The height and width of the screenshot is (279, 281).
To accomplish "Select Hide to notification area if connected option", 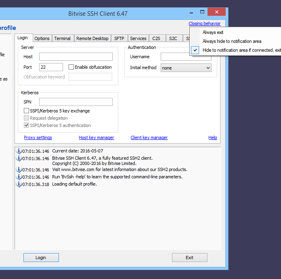I will pos(235,50).
